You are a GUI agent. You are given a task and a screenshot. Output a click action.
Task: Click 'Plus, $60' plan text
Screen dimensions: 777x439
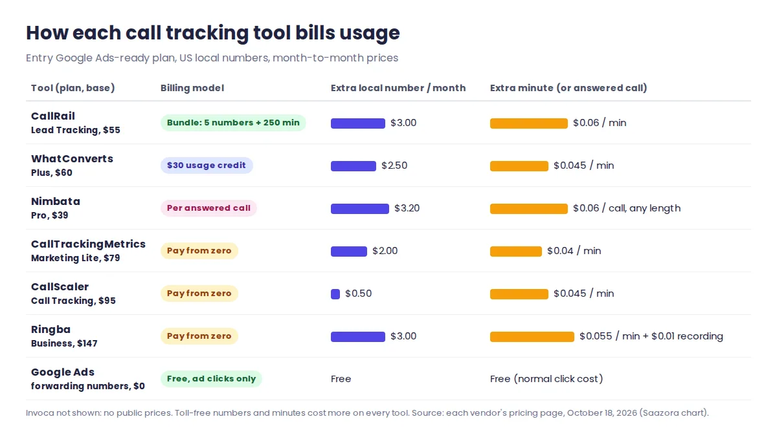[52, 173]
